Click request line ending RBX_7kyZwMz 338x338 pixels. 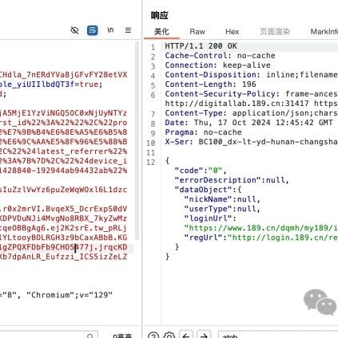pyautogui.click(x=63, y=218)
